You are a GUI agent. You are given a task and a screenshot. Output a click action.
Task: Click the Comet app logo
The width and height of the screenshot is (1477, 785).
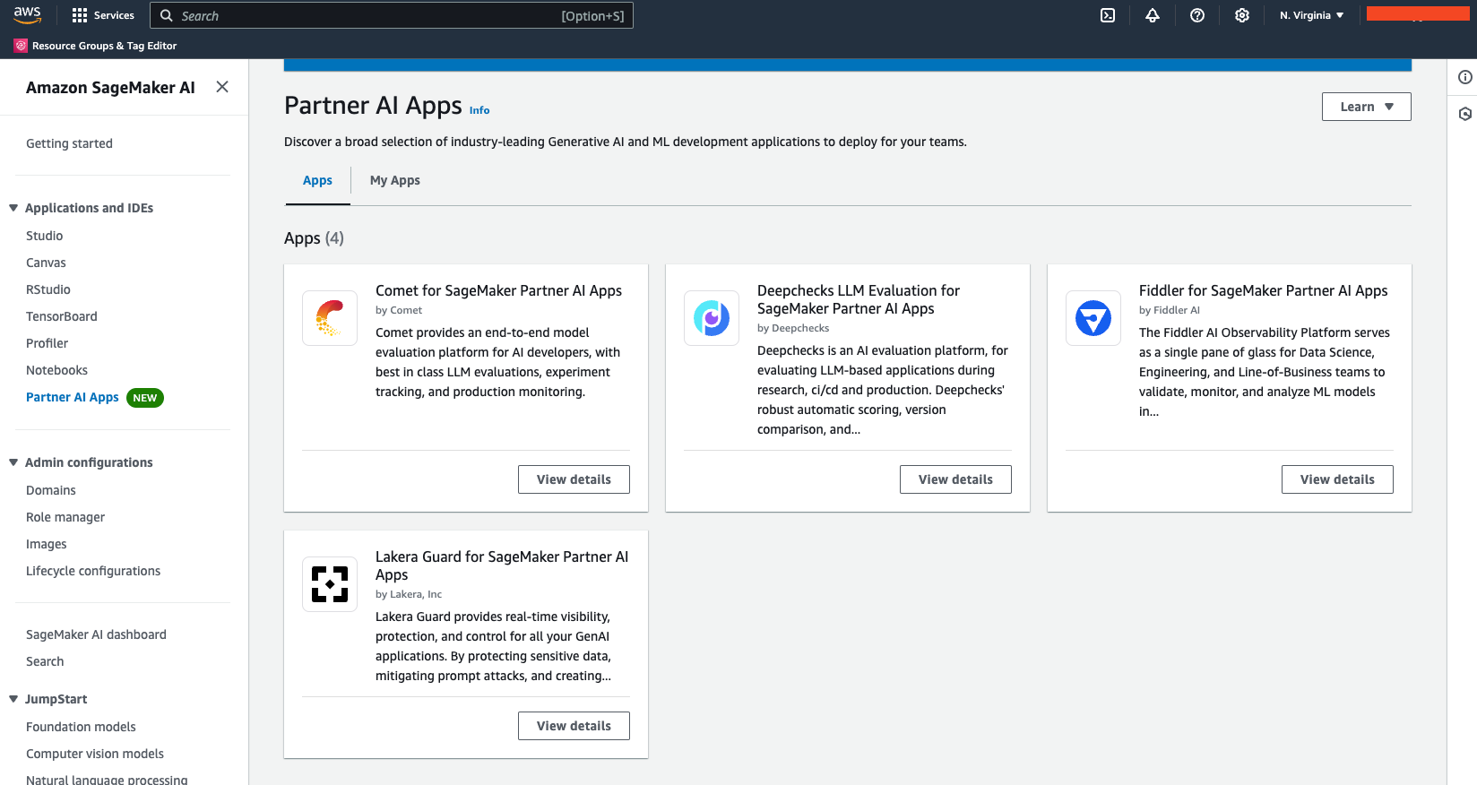click(330, 318)
